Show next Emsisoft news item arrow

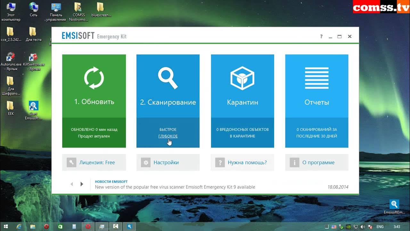pos(82,184)
